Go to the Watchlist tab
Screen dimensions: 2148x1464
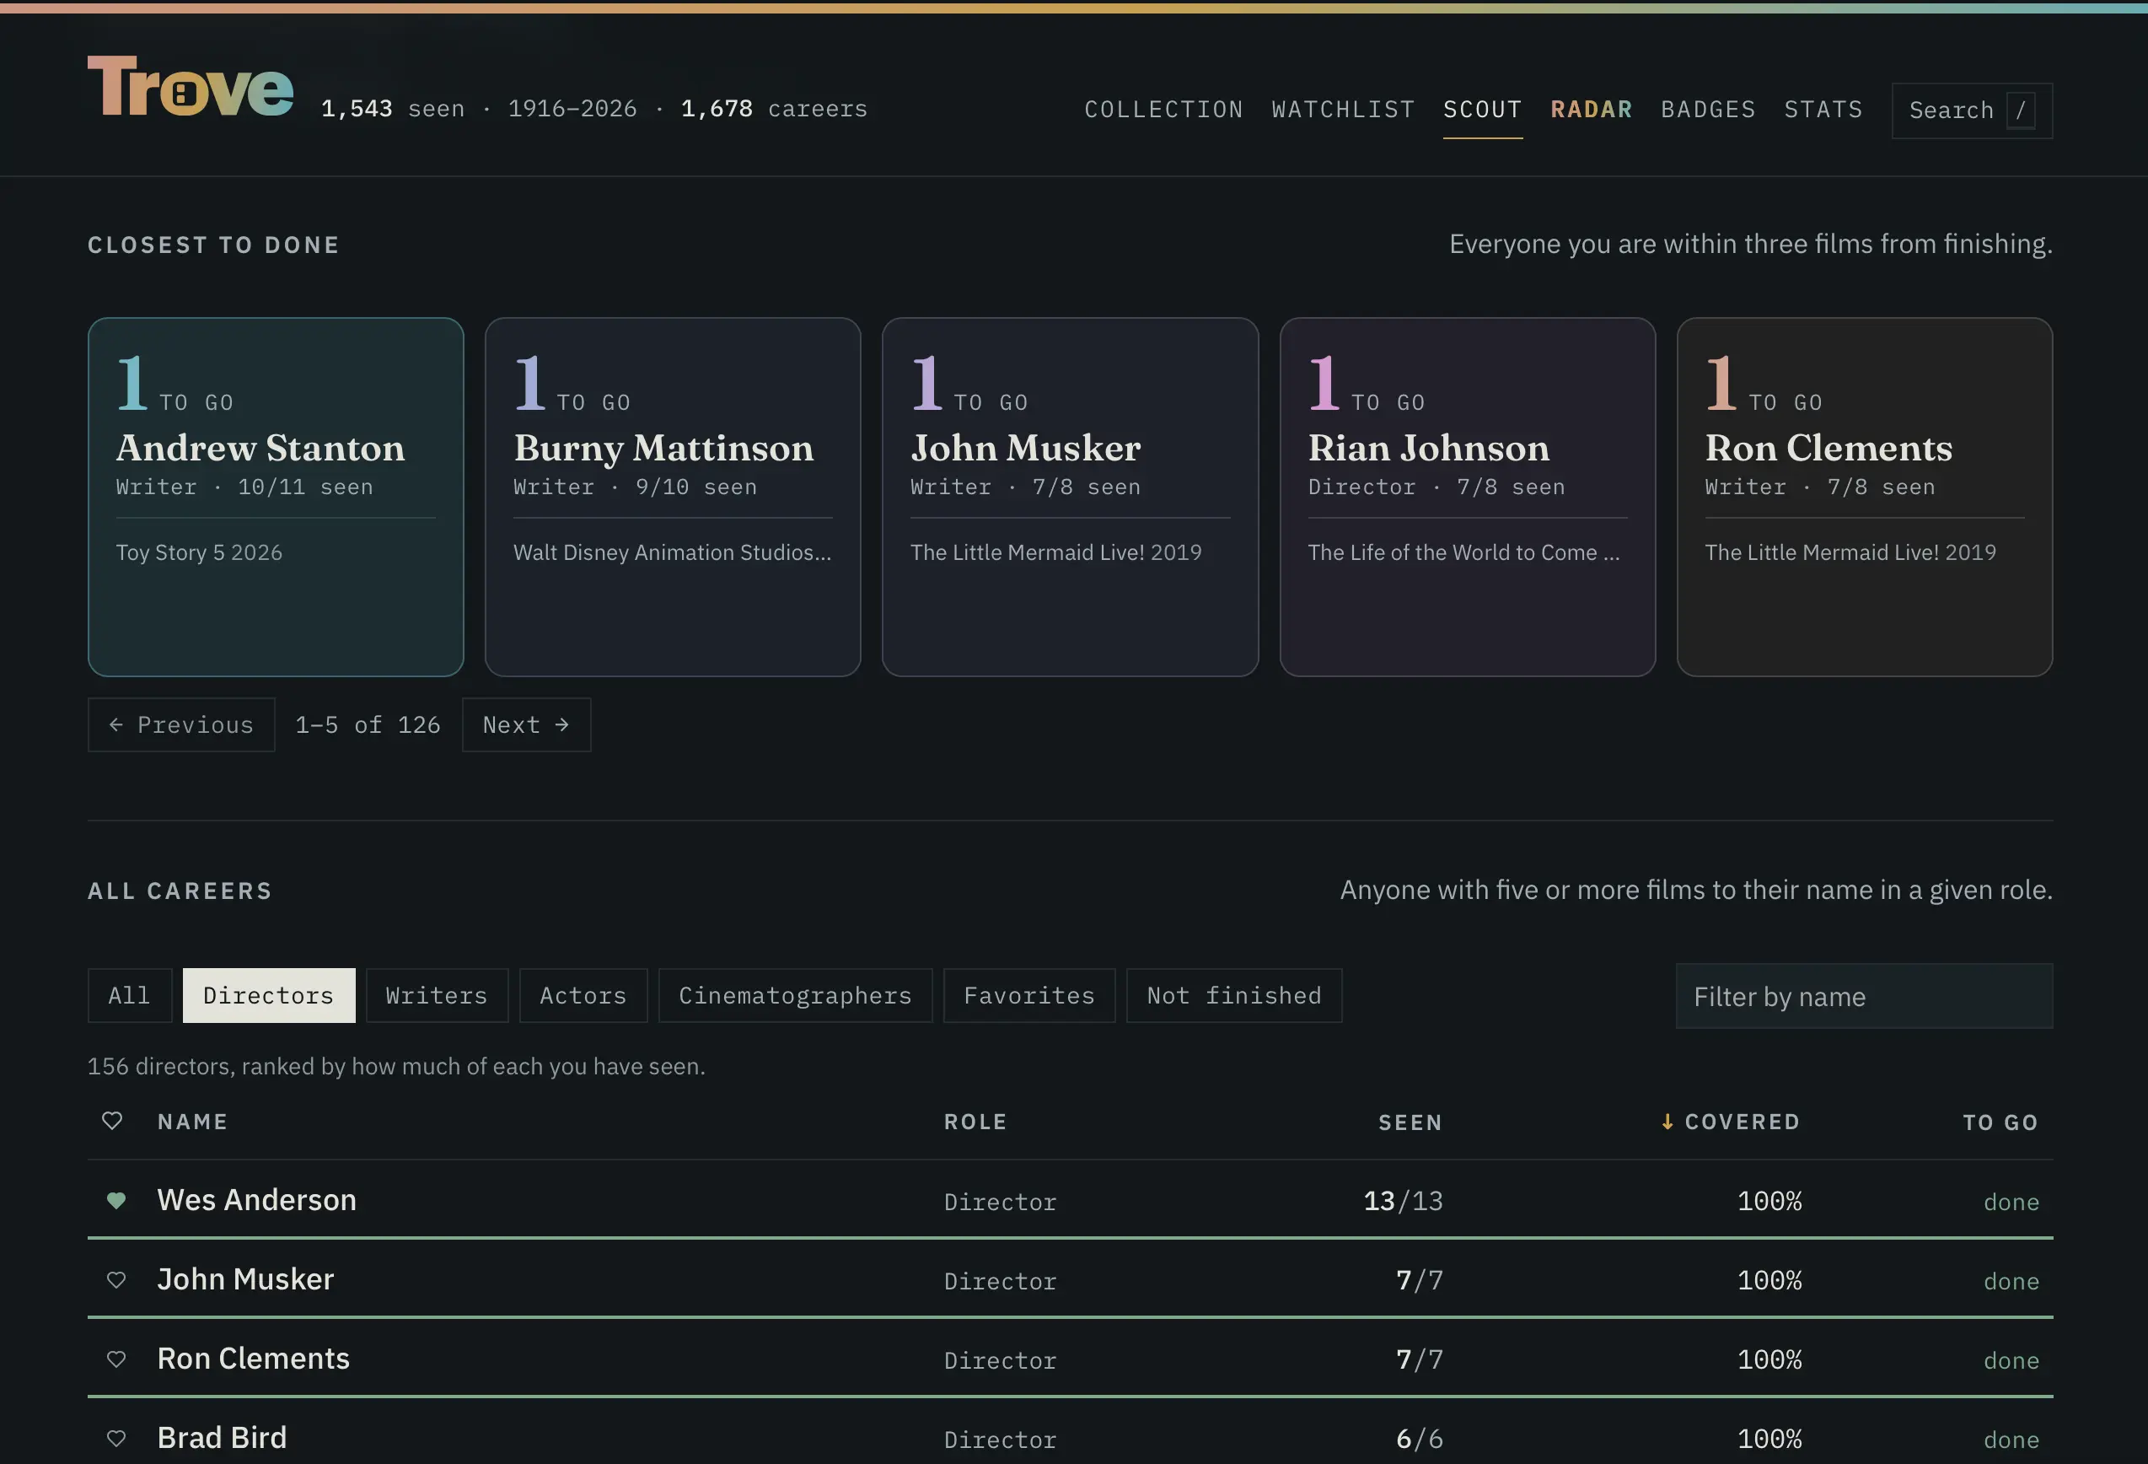1343,109
